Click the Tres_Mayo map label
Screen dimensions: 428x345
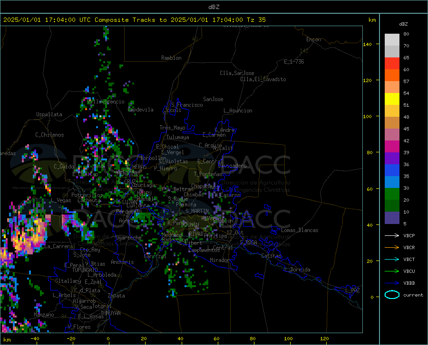click(x=172, y=128)
